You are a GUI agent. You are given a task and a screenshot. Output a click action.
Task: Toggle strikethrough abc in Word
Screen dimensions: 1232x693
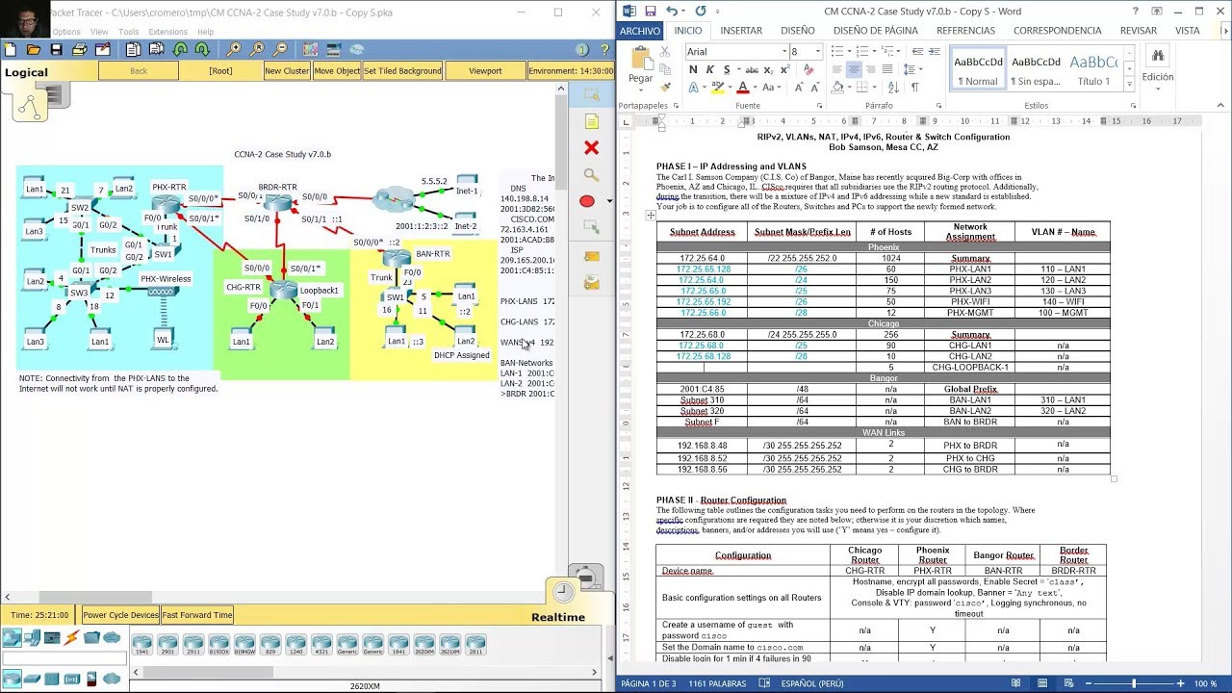pyautogui.click(x=751, y=69)
